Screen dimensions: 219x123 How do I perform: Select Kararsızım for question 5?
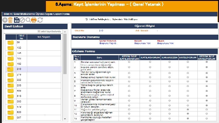169,81
